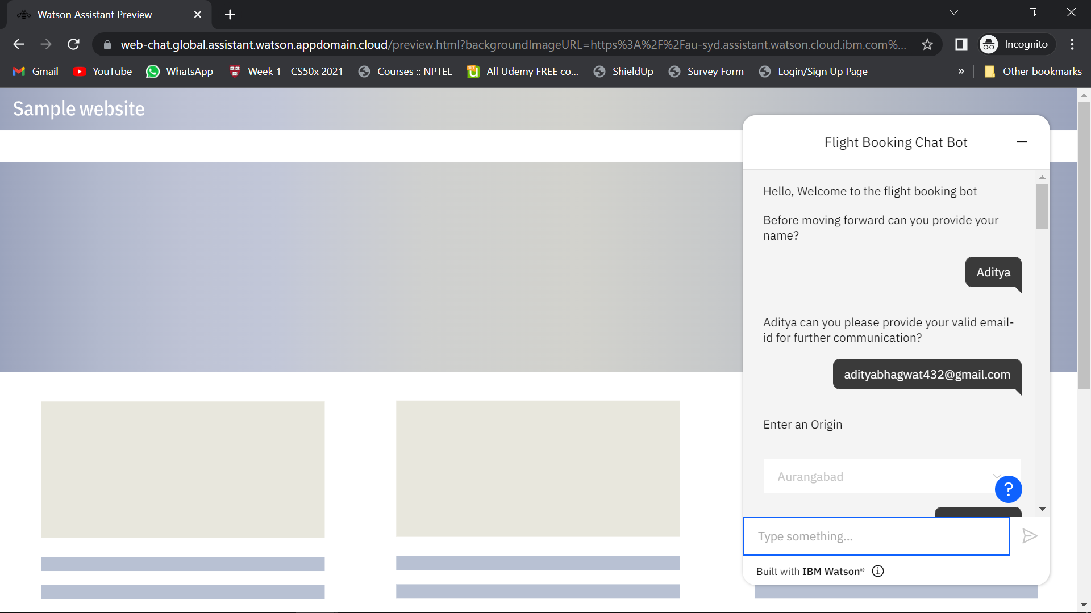Reload the current page

coord(73,44)
